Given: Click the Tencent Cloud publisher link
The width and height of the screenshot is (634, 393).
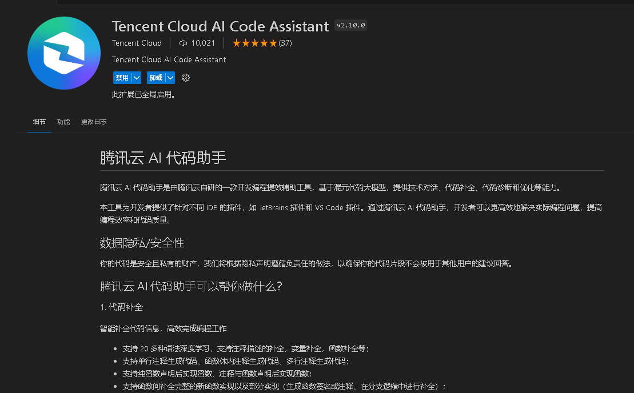Looking at the screenshot, I should 137,43.
